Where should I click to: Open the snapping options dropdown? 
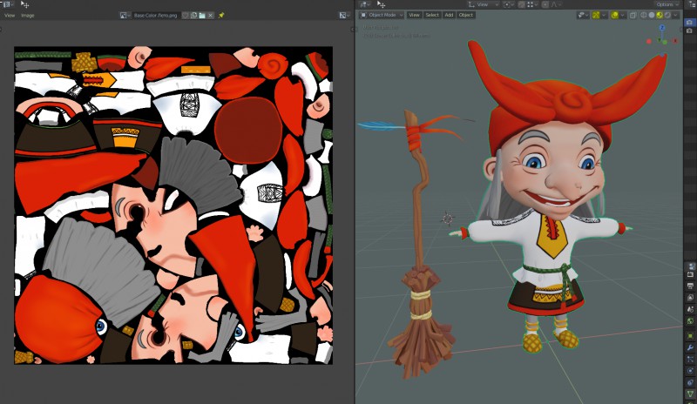click(x=532, y=4)
